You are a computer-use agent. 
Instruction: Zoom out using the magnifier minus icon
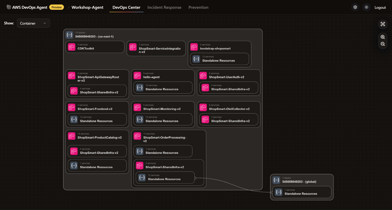point(382,43)
